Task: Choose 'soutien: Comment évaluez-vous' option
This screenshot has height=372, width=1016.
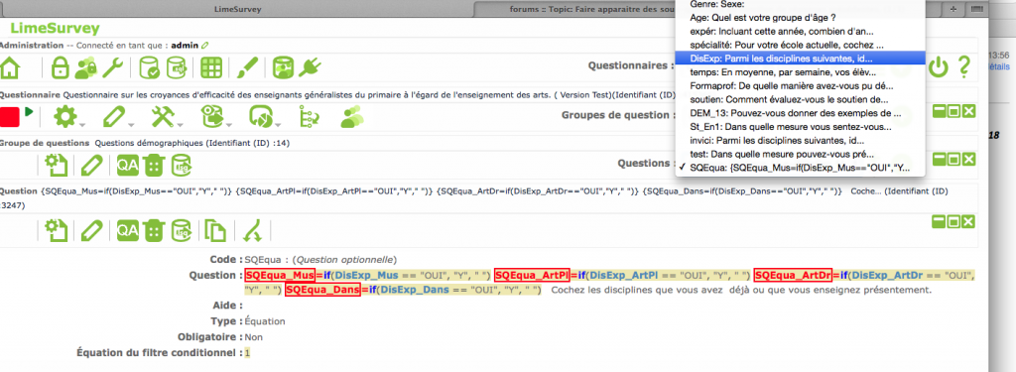Action: pyautogui.click(x=800, y=99)
